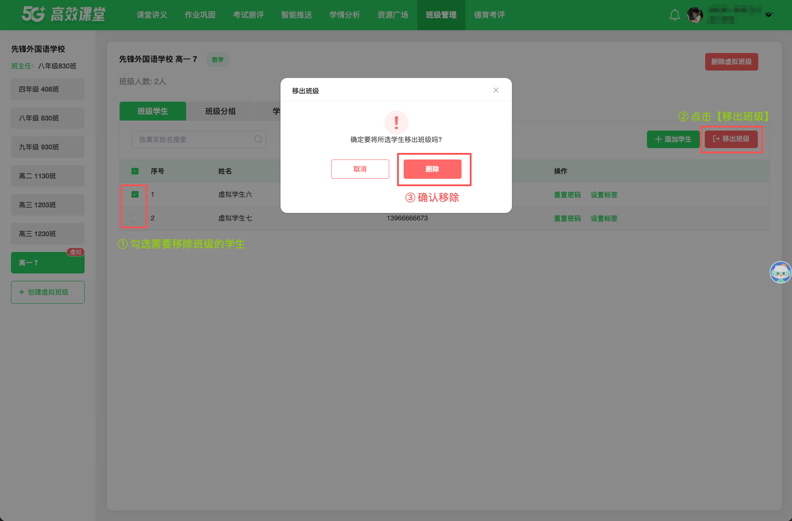Click the 添加学生 button
Viewport: 792px width, 521px height.
point(673,139)
